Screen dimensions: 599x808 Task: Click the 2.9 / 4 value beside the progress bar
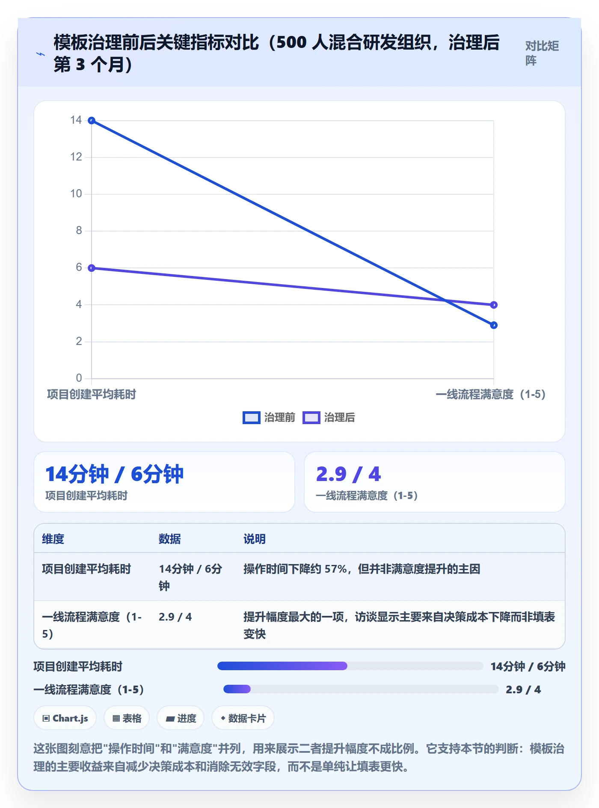coord(523,689)
